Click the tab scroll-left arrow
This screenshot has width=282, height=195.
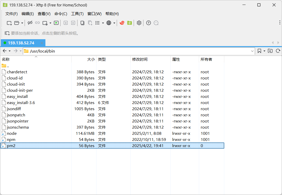point(273,43)
